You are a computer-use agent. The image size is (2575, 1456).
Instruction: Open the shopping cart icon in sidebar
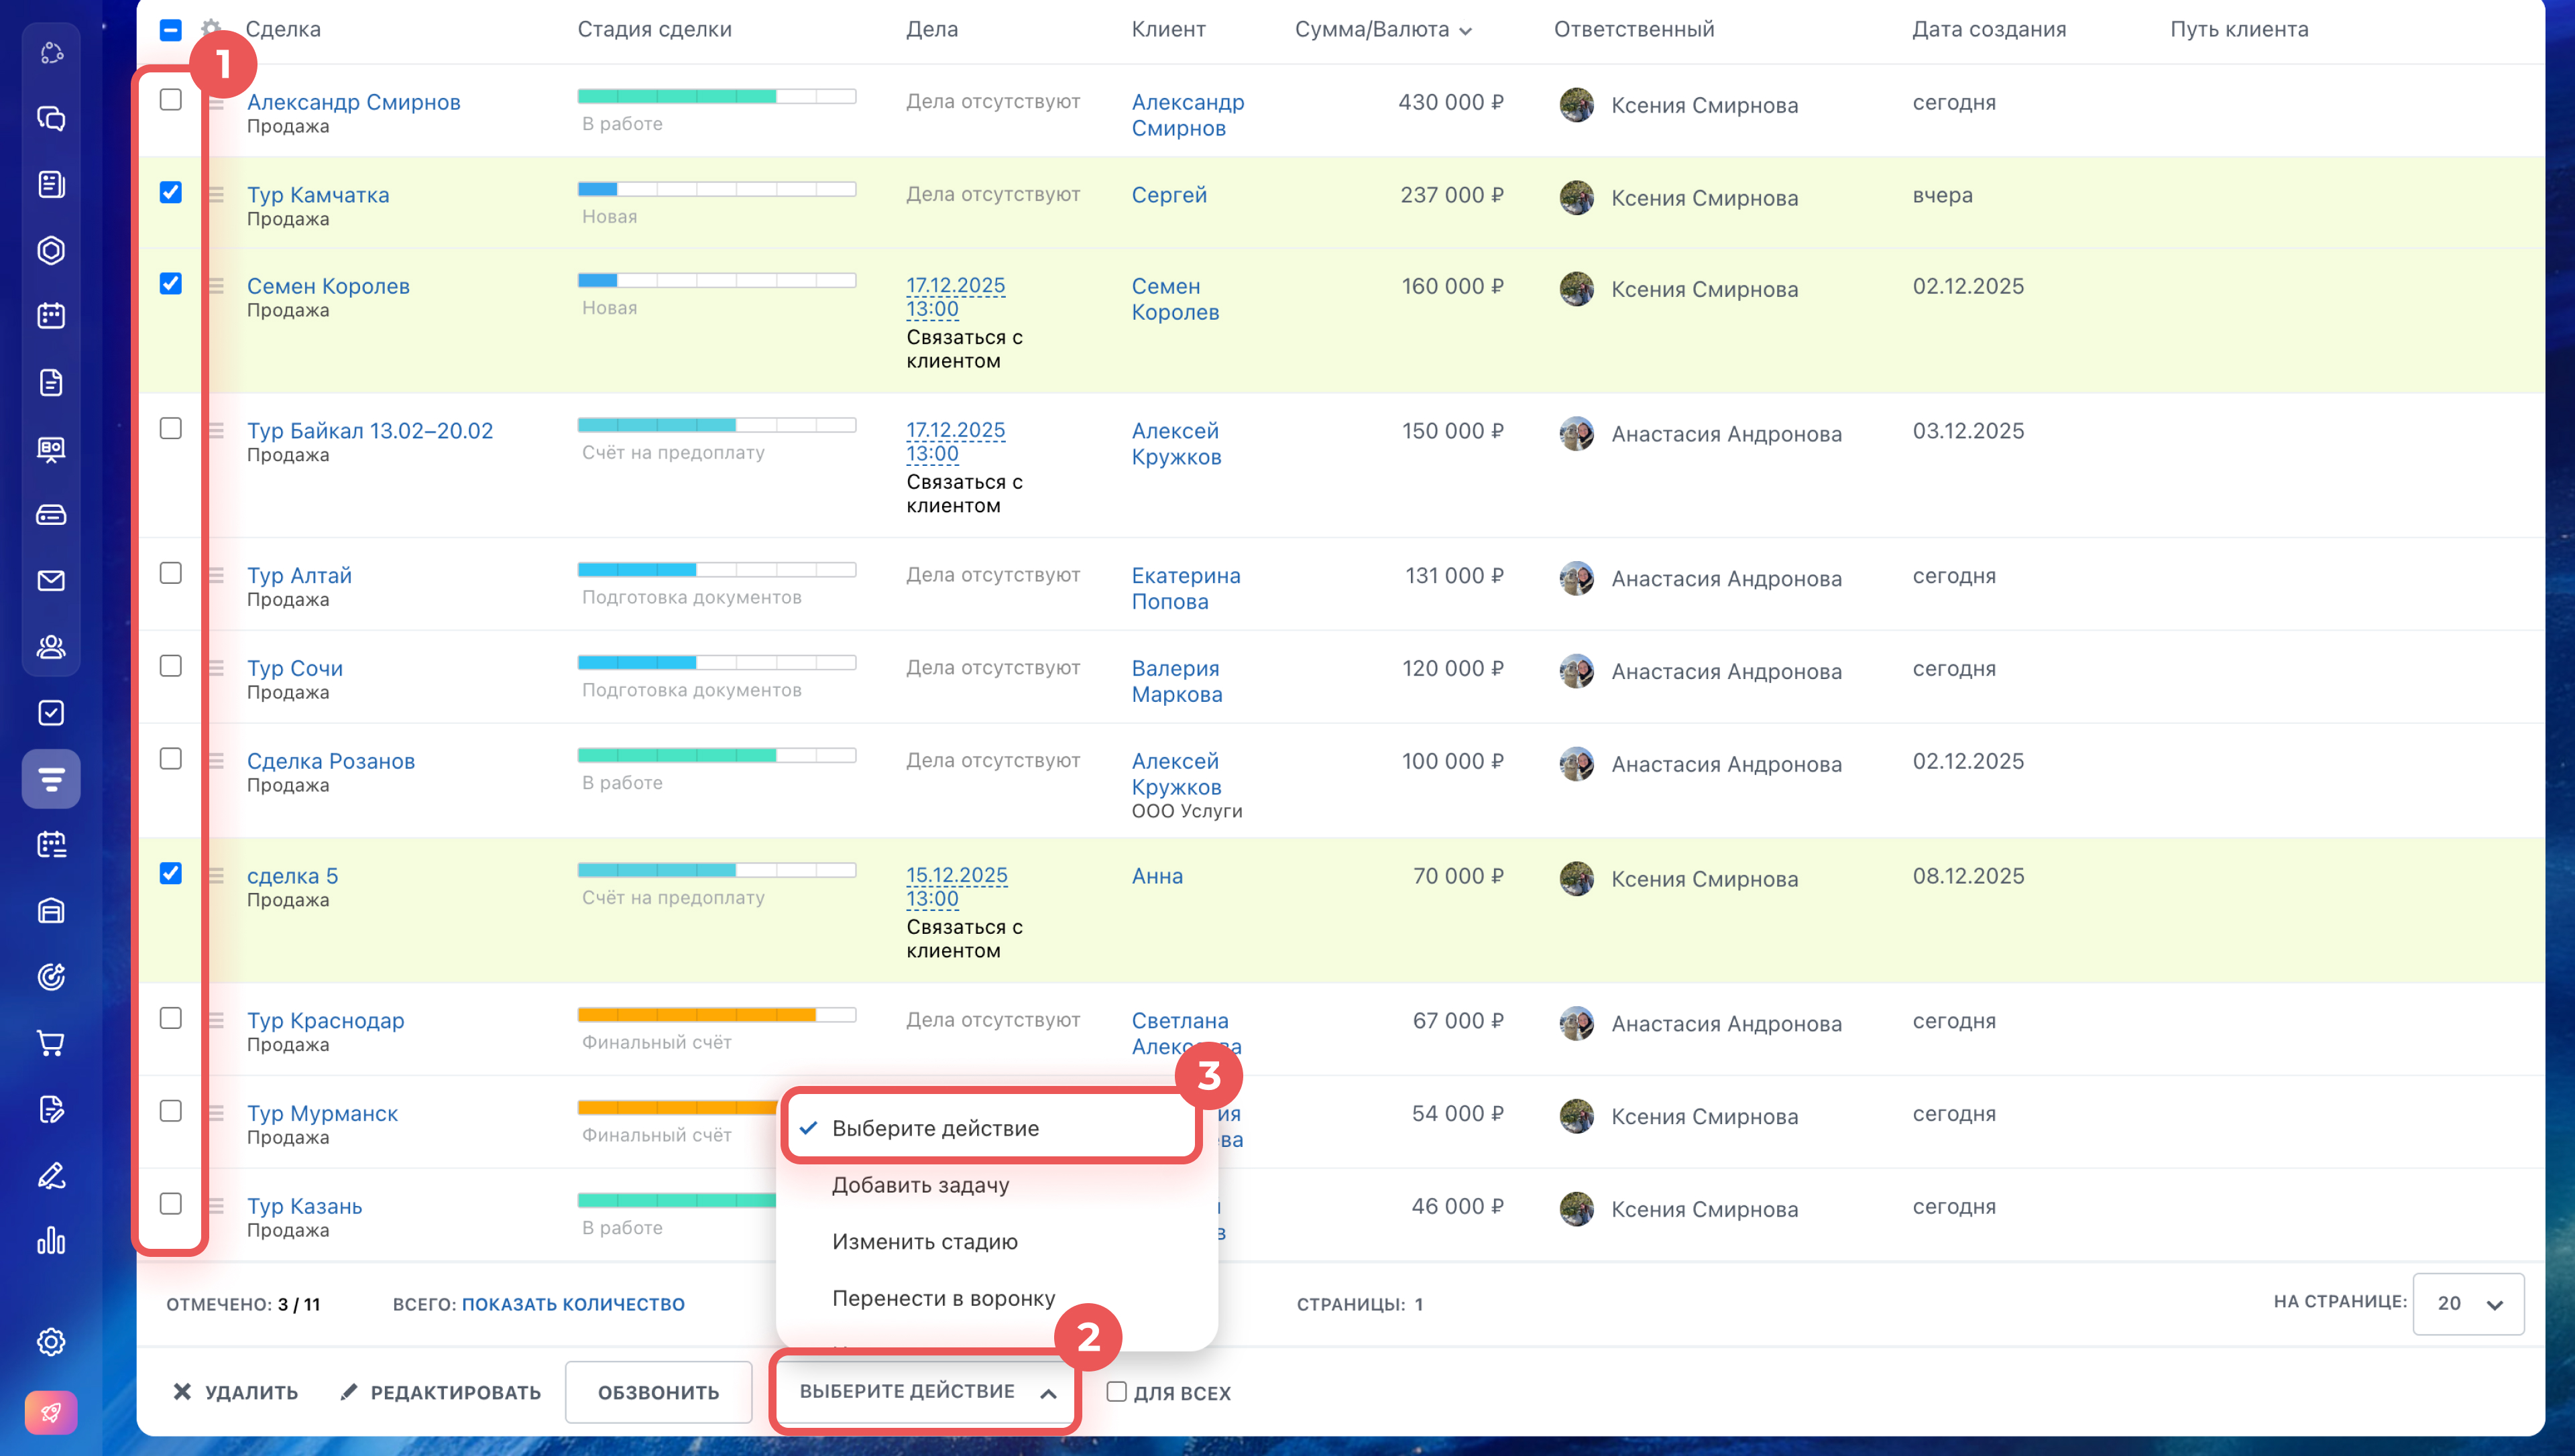(x=51, y=1043)
